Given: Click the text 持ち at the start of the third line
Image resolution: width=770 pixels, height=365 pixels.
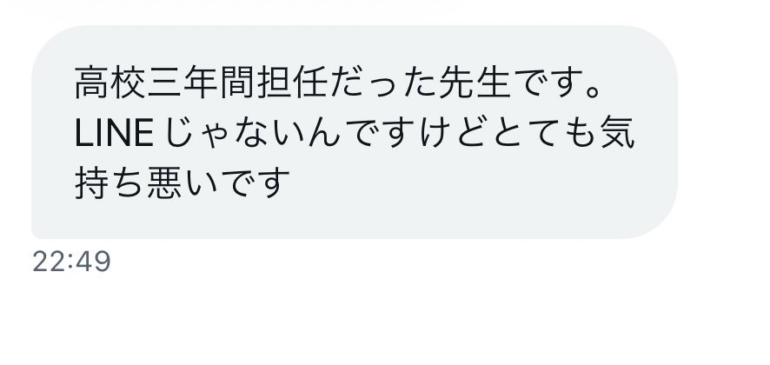Looking at the screenshot, I should pos(111,182).
